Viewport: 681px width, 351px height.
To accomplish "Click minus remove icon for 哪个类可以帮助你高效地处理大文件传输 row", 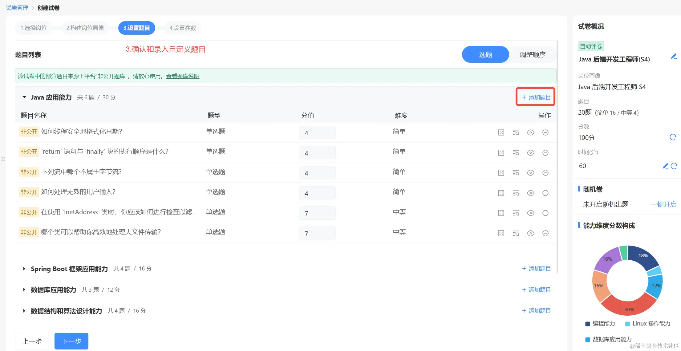I will (545, 233).
